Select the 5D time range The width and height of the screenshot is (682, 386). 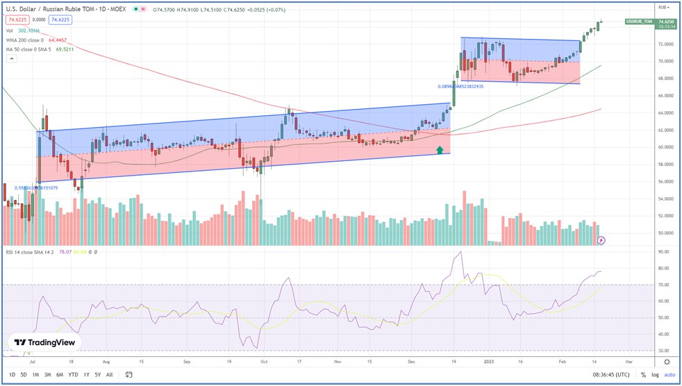(x=24, y=375)
